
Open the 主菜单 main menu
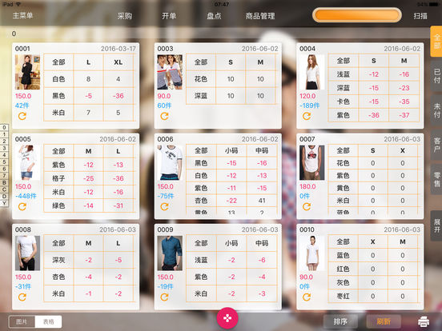[23, 15]
